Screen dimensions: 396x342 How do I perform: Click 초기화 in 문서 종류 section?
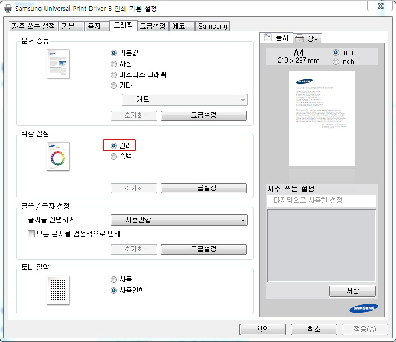tap(134, 115)
